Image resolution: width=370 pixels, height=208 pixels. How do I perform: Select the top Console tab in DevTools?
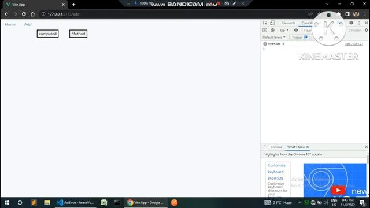[x=307, y=23]
